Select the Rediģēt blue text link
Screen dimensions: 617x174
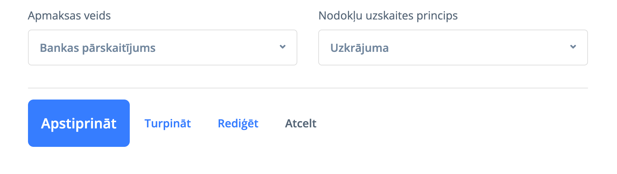tap(238, 124)
